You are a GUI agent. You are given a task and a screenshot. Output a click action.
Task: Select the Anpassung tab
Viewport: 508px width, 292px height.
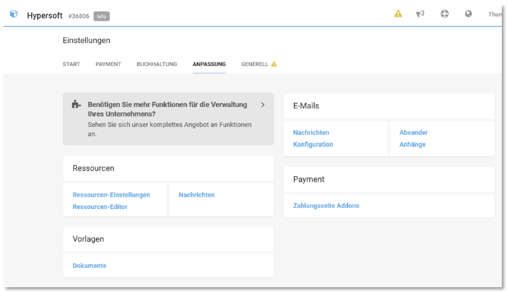coord(209,64)
